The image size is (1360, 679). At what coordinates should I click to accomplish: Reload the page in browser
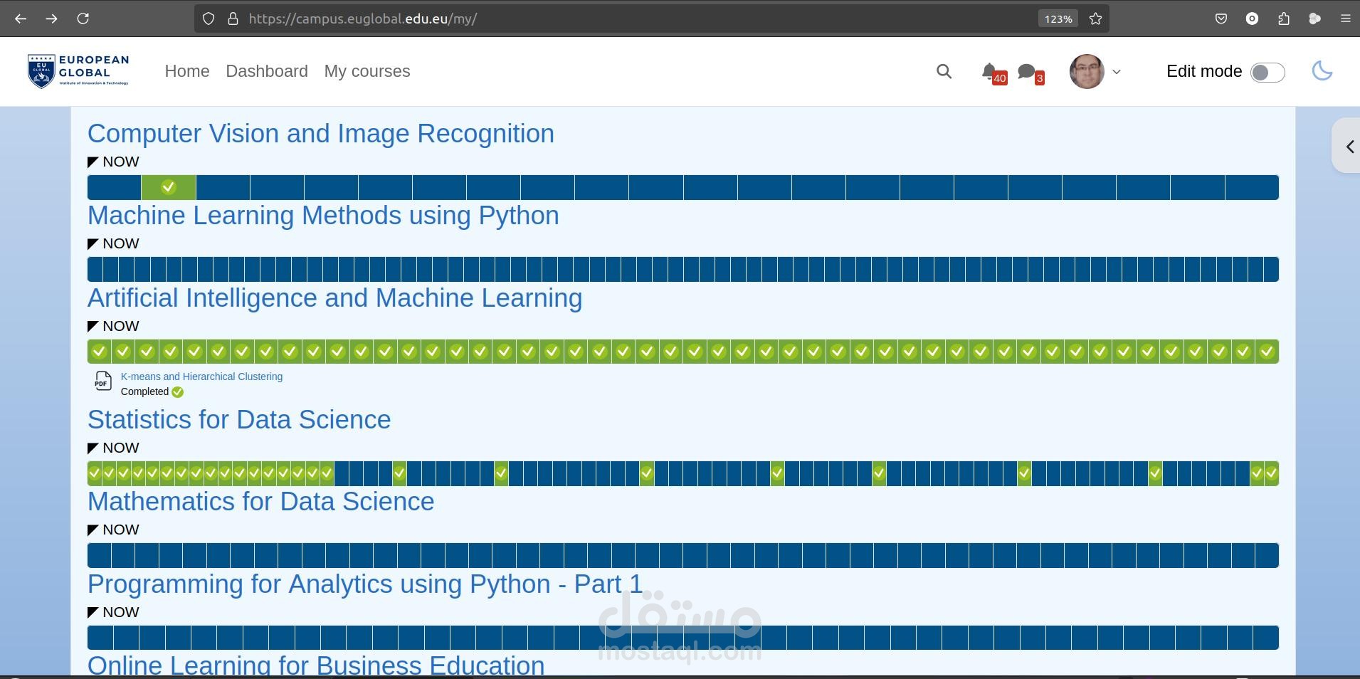83,19
